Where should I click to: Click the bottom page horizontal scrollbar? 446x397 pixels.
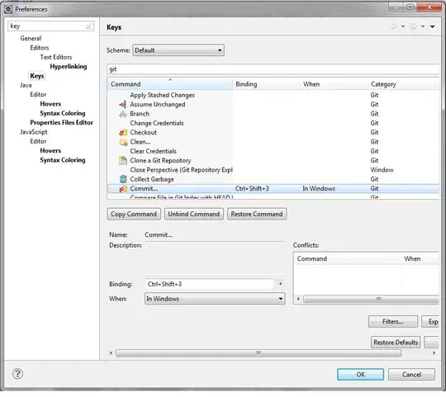point(259,353)
